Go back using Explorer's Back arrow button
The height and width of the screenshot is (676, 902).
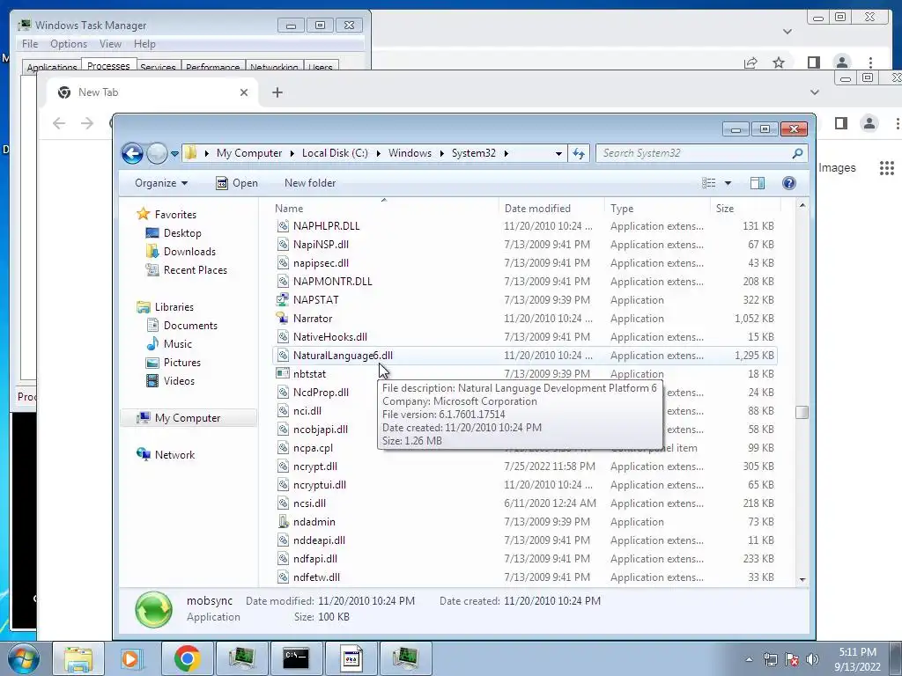pyautogui.click(x=132, y=153)
